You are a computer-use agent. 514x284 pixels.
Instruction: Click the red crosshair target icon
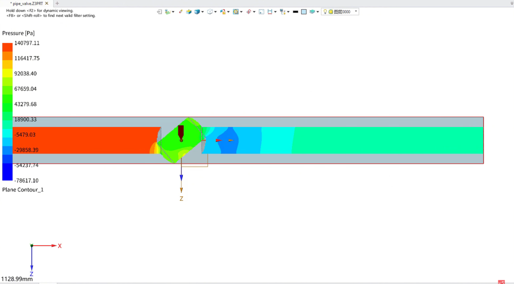(249, 12)
